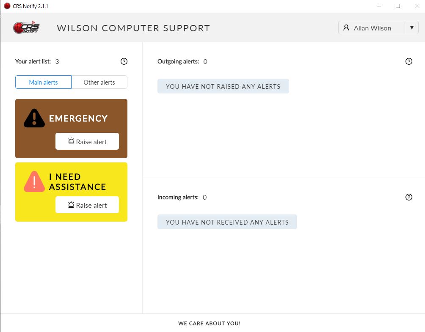
Task: Click the red assistance warning triangle icon
Action: (x=34, y=182)
